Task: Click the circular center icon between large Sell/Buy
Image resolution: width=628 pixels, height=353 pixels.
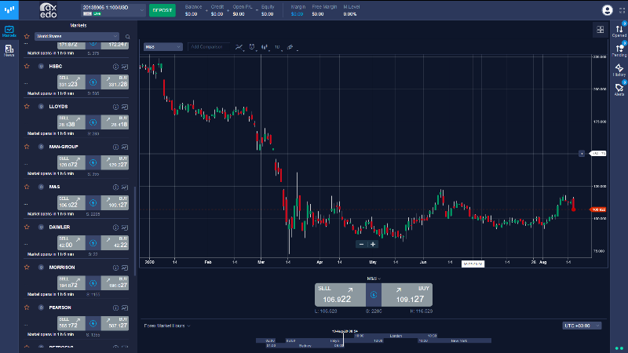Action: pos(374,295)
